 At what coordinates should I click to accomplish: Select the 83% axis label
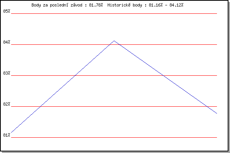[x=7, y=73]
